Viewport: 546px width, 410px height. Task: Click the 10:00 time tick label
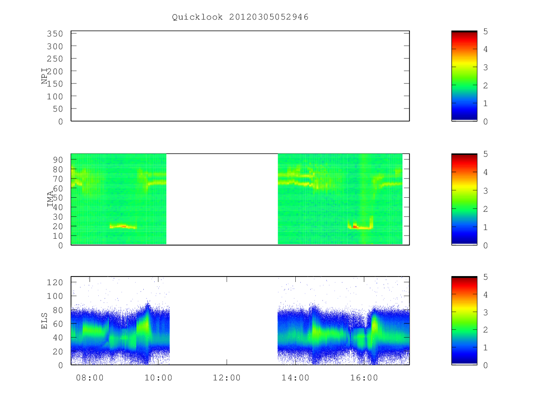(158, 378)
